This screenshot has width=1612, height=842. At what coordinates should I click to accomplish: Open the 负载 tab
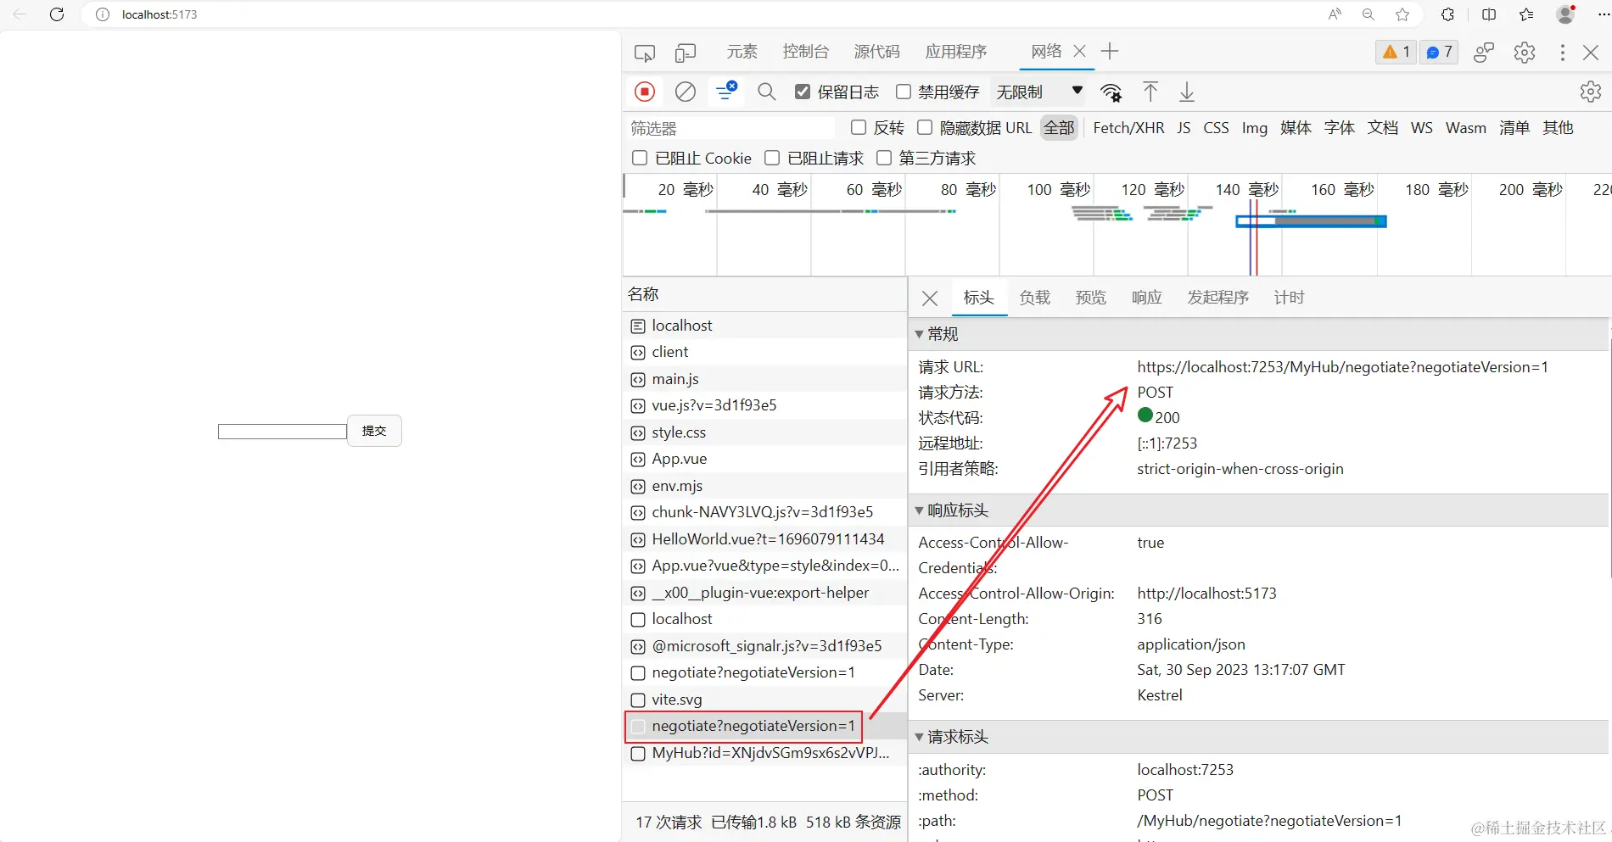1035,298
